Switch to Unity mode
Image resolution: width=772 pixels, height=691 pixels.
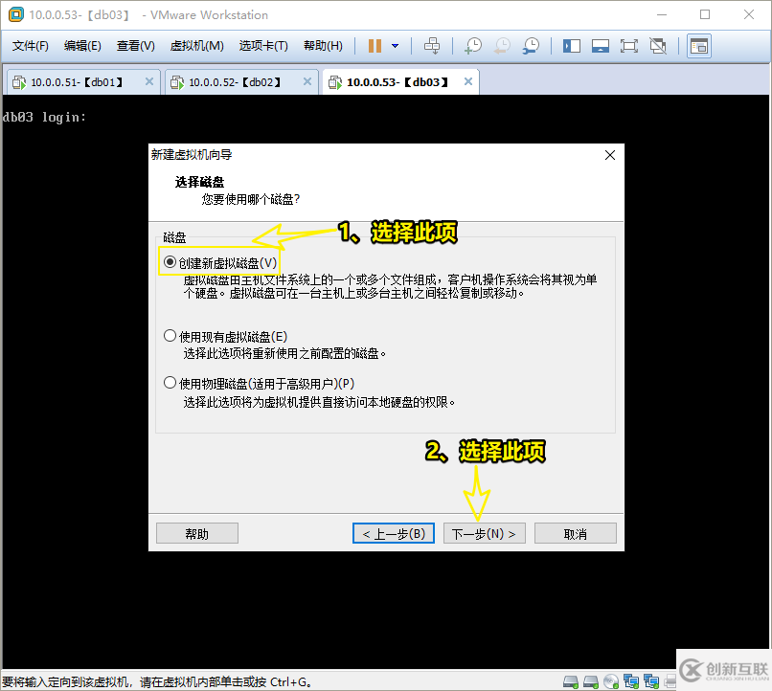pyautogui.click(x=658, y=46)
